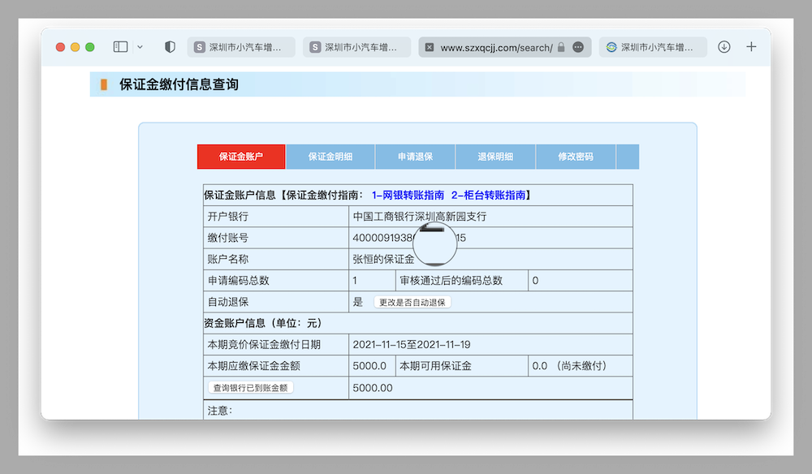Screen dimensions: 812x474
Task: Toggle the Safari sidebar icon
Action: (x=120, y=47)
